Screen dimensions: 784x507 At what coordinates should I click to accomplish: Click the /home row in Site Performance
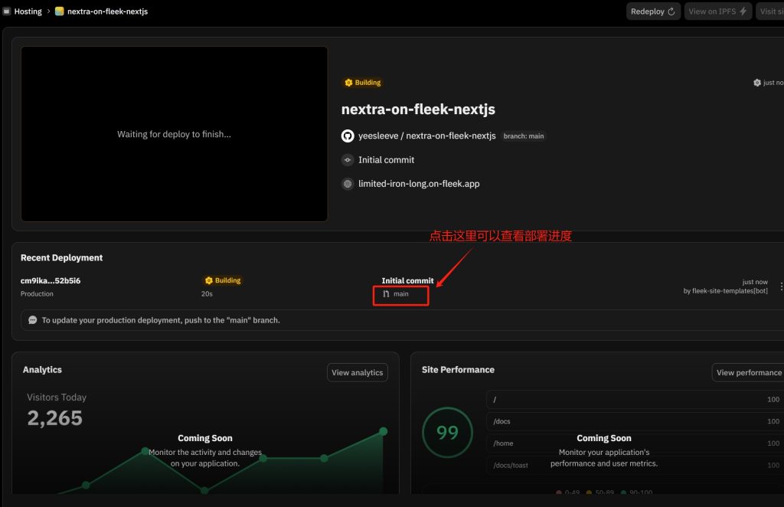click(635, 443)
